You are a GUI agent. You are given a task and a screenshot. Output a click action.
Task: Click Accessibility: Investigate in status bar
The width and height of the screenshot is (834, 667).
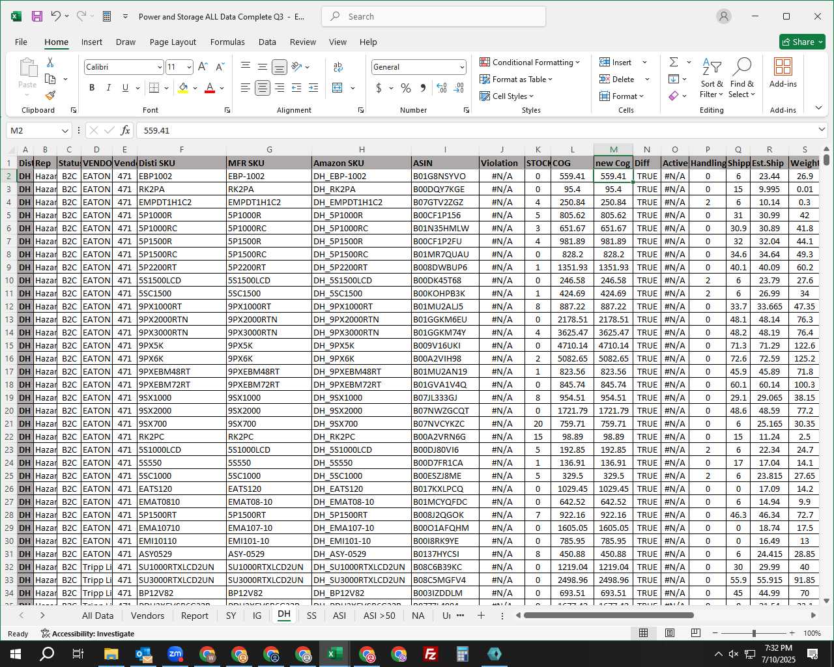click(87, 633)
